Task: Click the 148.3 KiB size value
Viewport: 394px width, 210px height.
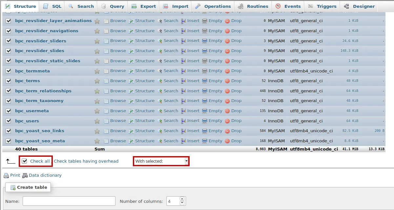Action: coord(349,51)
